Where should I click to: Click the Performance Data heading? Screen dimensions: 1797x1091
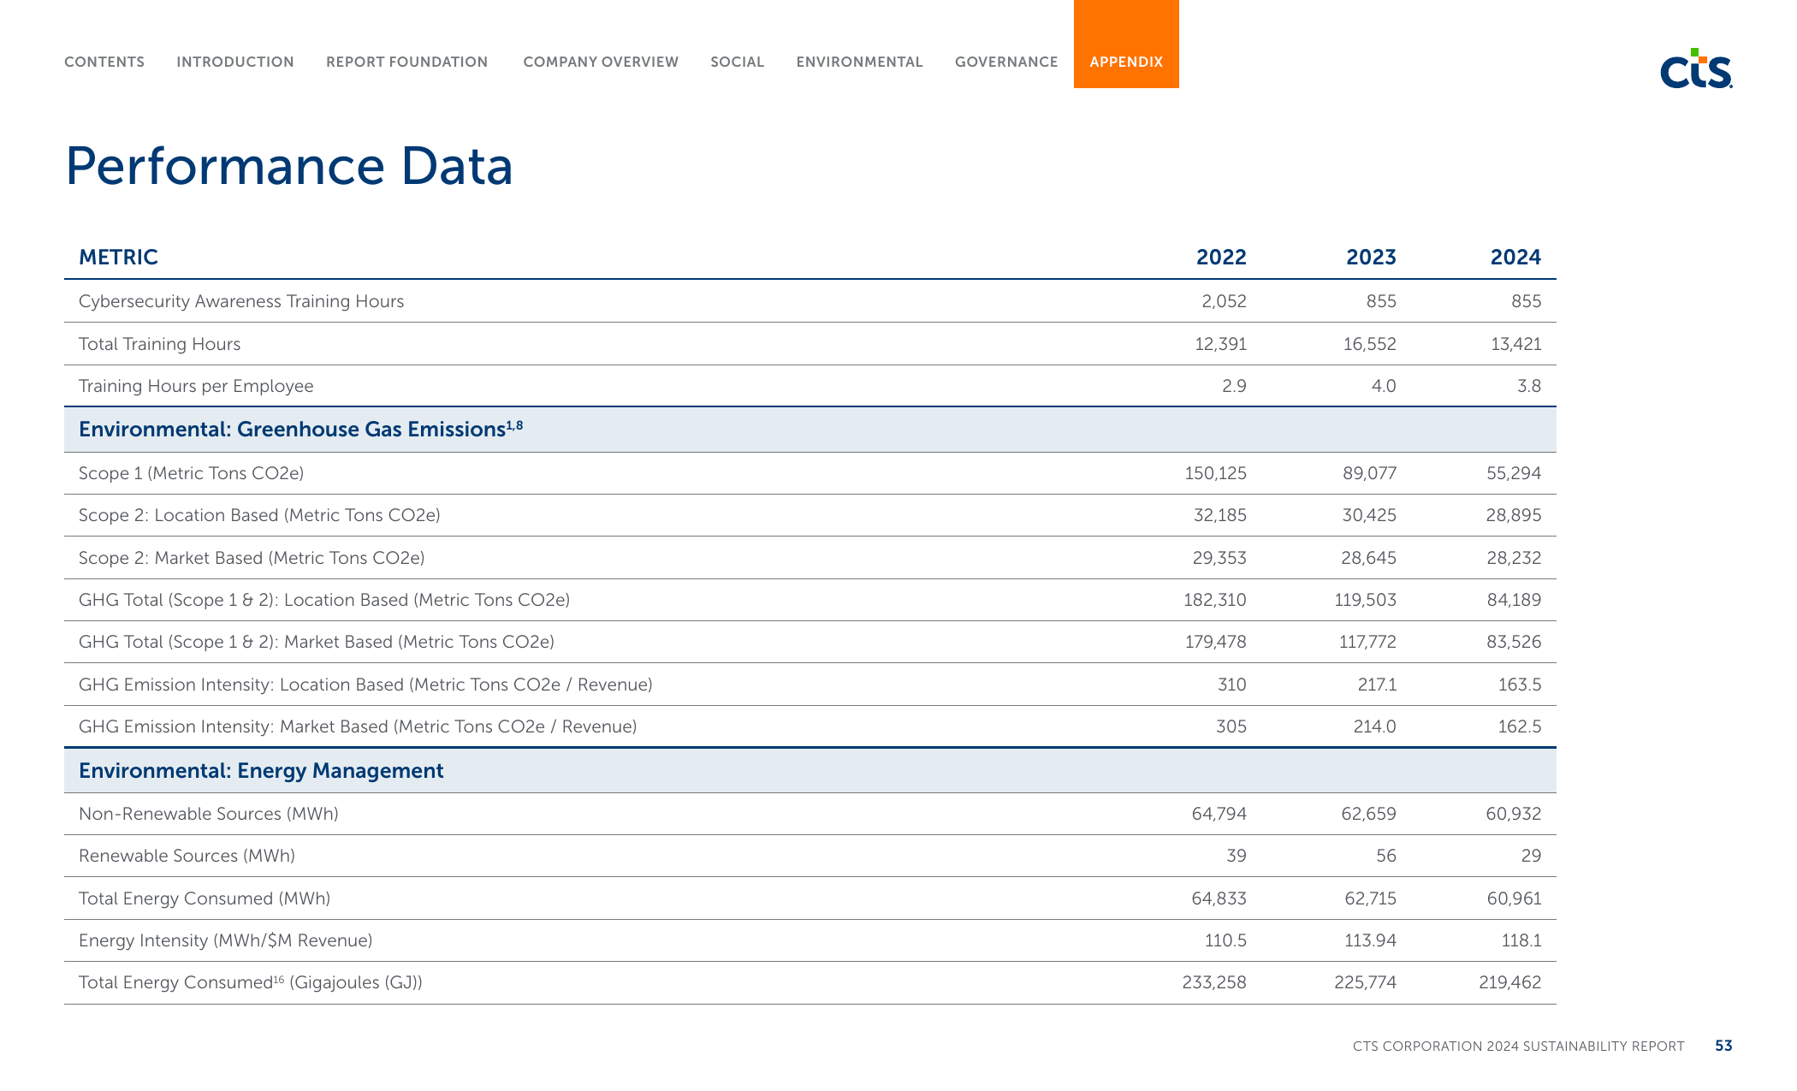coord(289,166)
